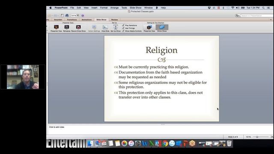This screenshot has height=154, width=274.
Task: Click the volume icon in menu bar
Action: (x=238, y=8)
